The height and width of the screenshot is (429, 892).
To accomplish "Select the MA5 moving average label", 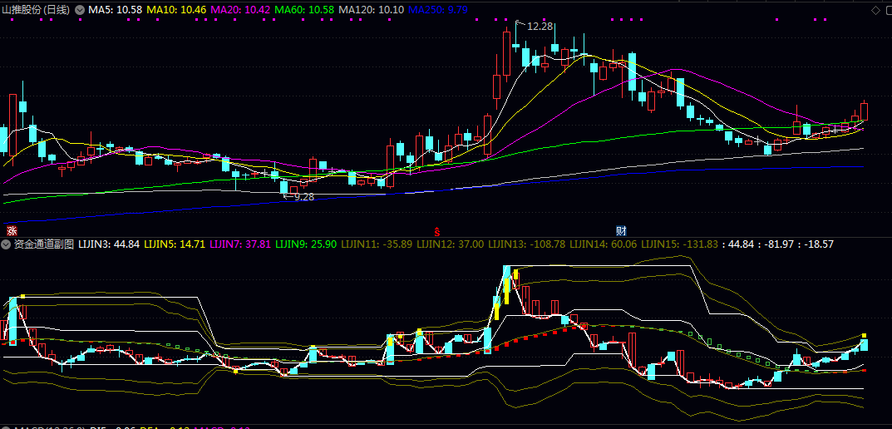I will click(115, 9).
